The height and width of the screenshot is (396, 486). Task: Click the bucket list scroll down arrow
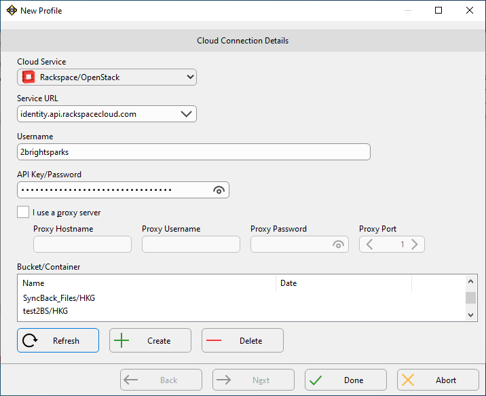470,315
